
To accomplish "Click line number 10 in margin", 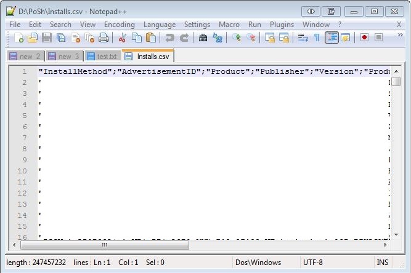I will [22, 171].
